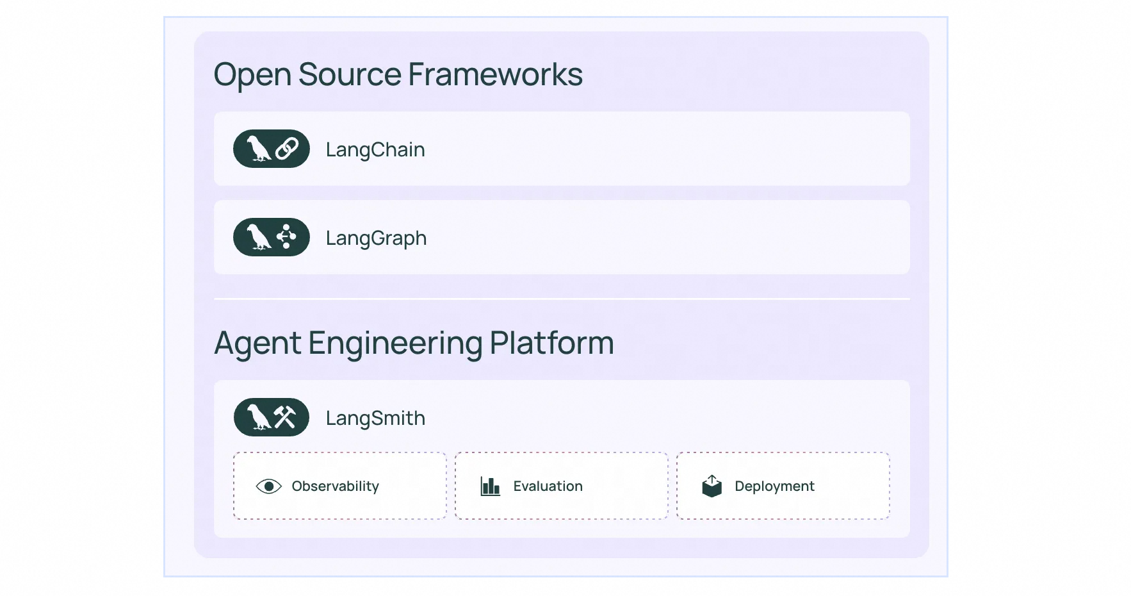Screen dimensions: 1131x596
Task: Choose the Evaluation feature box
Action: click(562, 486)
